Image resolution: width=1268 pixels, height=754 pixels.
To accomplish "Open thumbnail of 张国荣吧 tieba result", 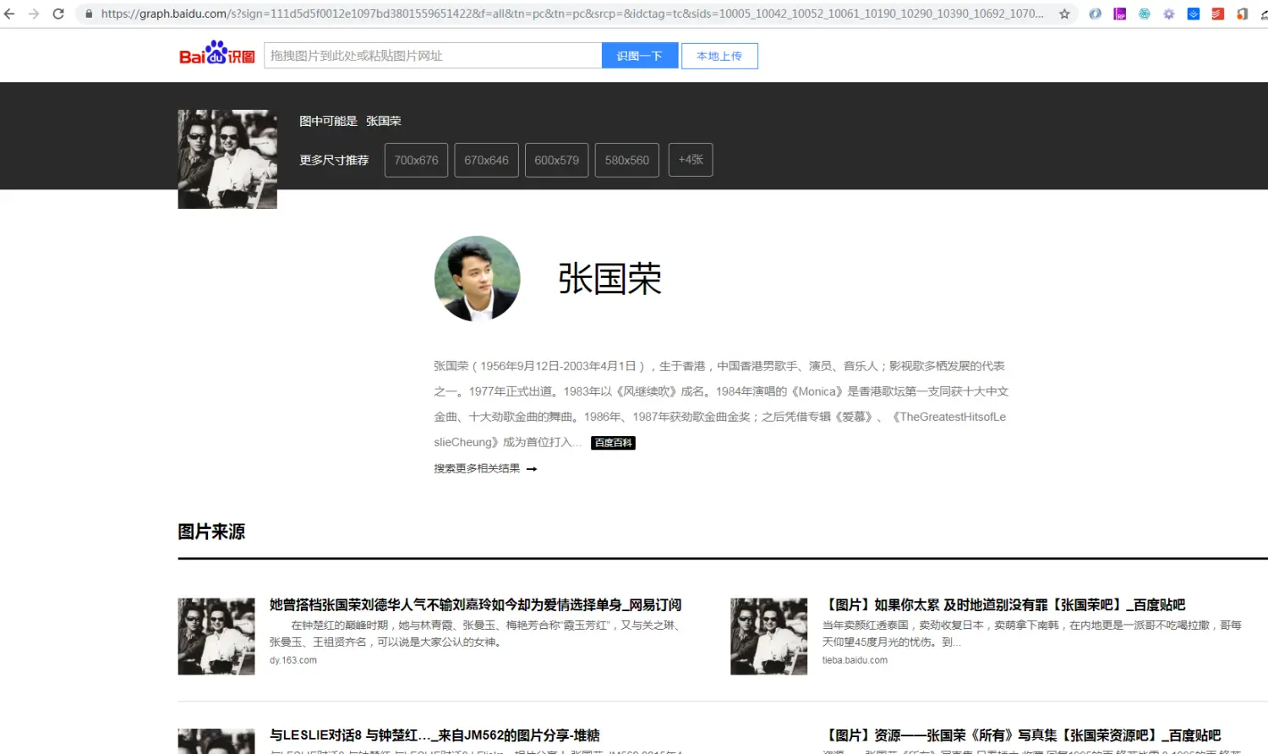I will 769,637.
